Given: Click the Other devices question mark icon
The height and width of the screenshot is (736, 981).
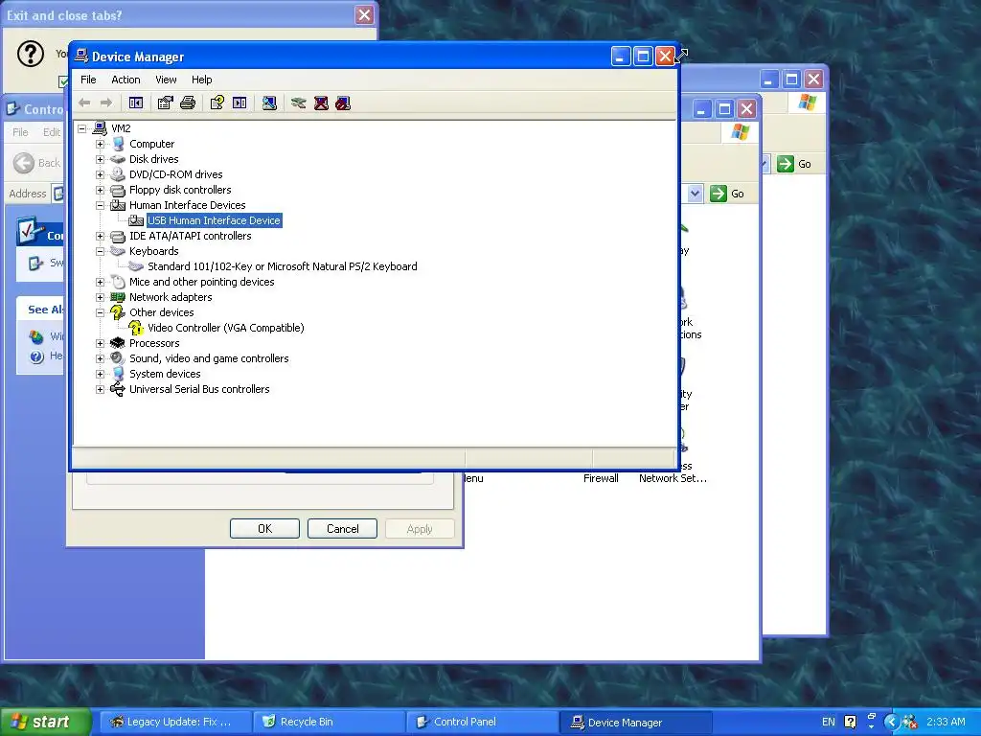Looking at the screenshot, I should point(118,312).
